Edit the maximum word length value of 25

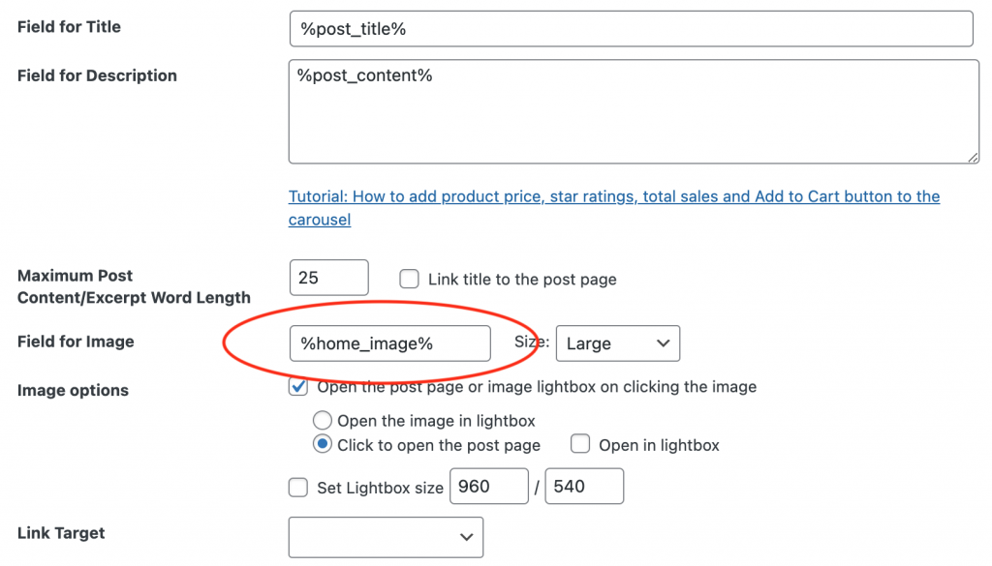(328, 278)
